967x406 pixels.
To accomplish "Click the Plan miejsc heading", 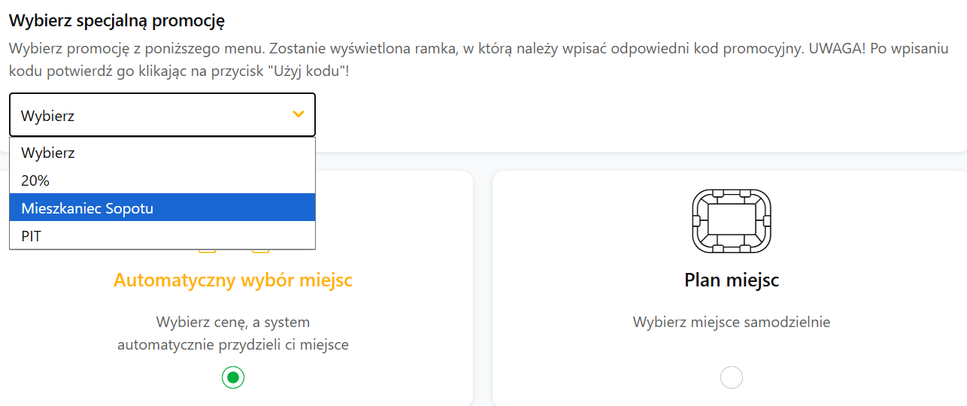I will pos(731,280).
